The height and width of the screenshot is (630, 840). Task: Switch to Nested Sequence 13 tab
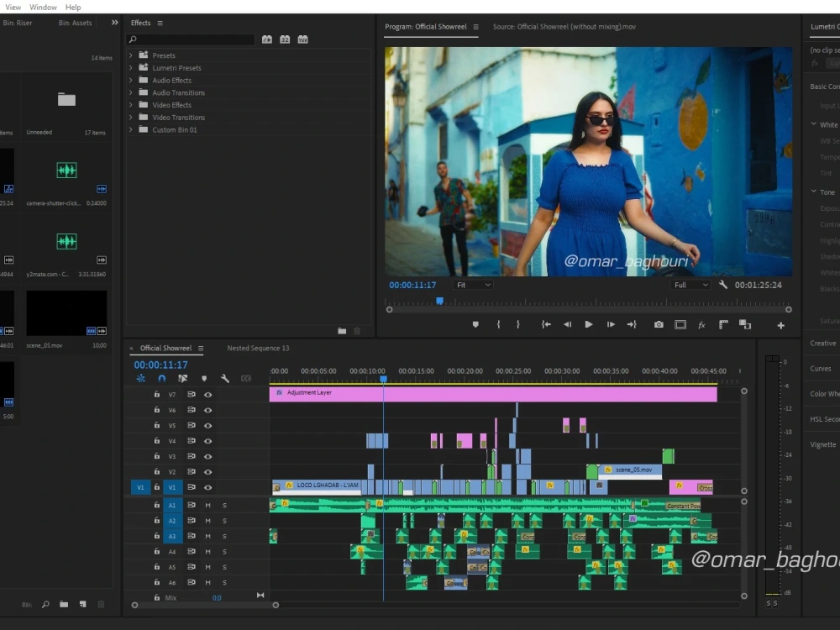tap(258, 349)
